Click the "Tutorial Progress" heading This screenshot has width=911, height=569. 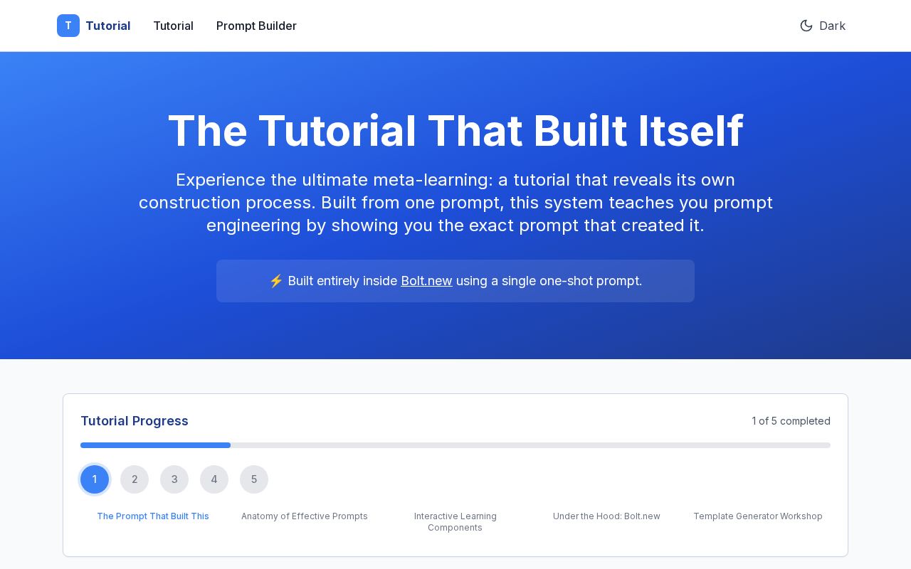(135, 421)
